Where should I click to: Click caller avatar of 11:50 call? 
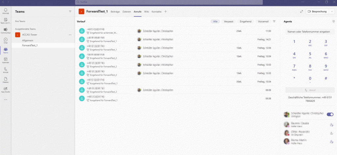coord(82,31)
